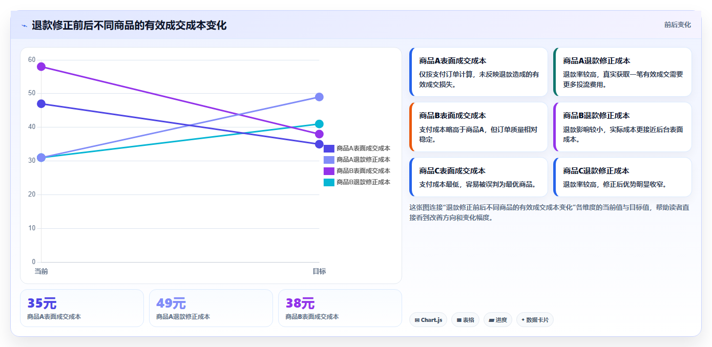The height and width of the screenshot is (347, 712).
Task: Toggle the 商品A退款修正成本 legend swatch
Action: click(x=329, y=160)
